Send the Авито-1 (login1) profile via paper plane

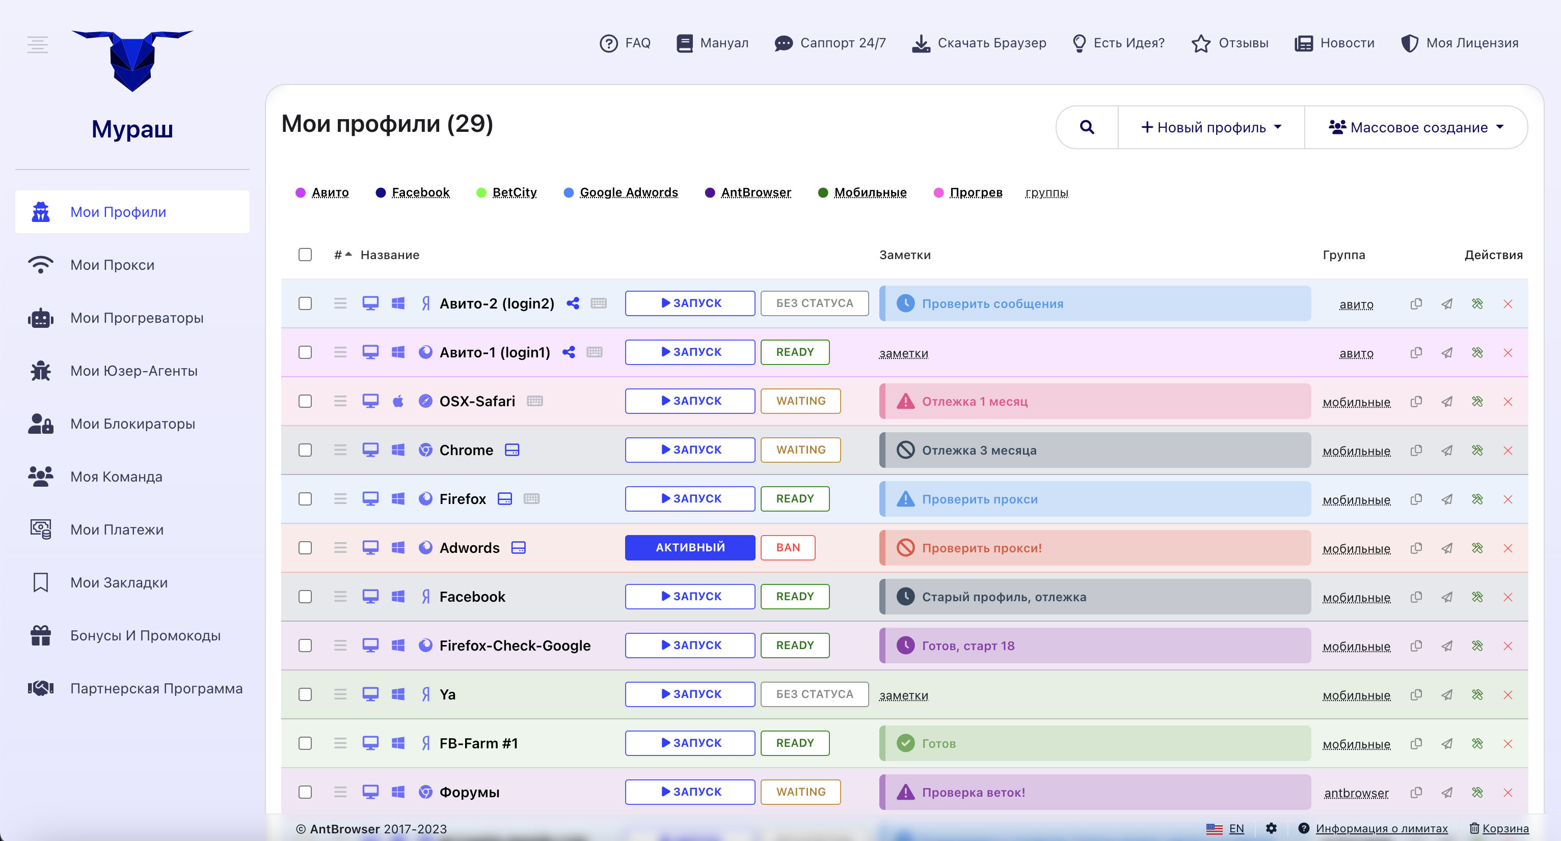point(1447,352)
